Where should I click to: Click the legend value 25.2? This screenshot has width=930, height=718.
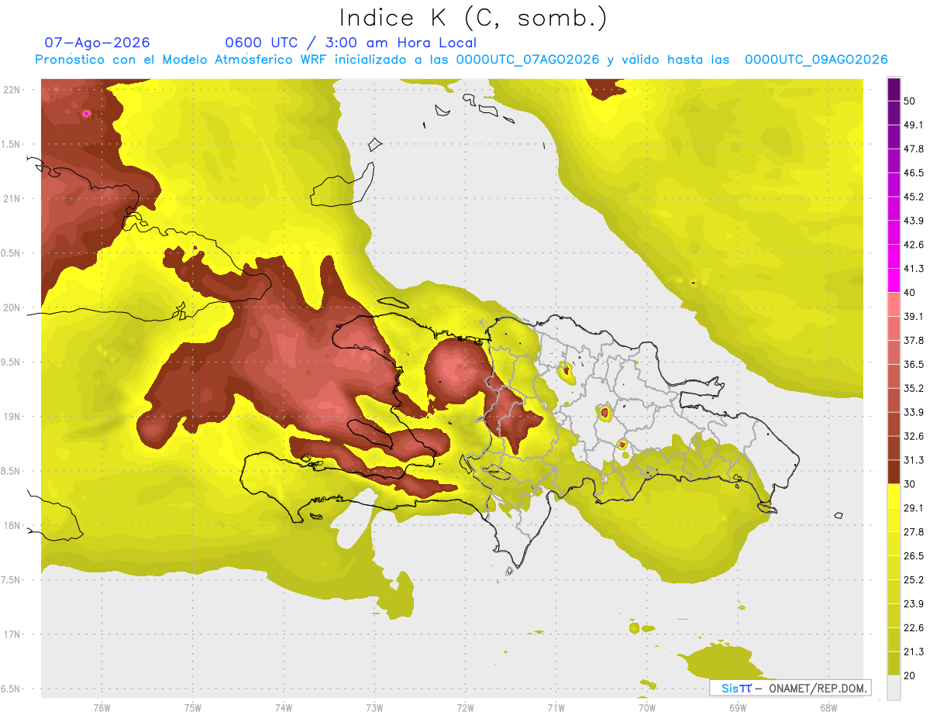tap(912, 579)
